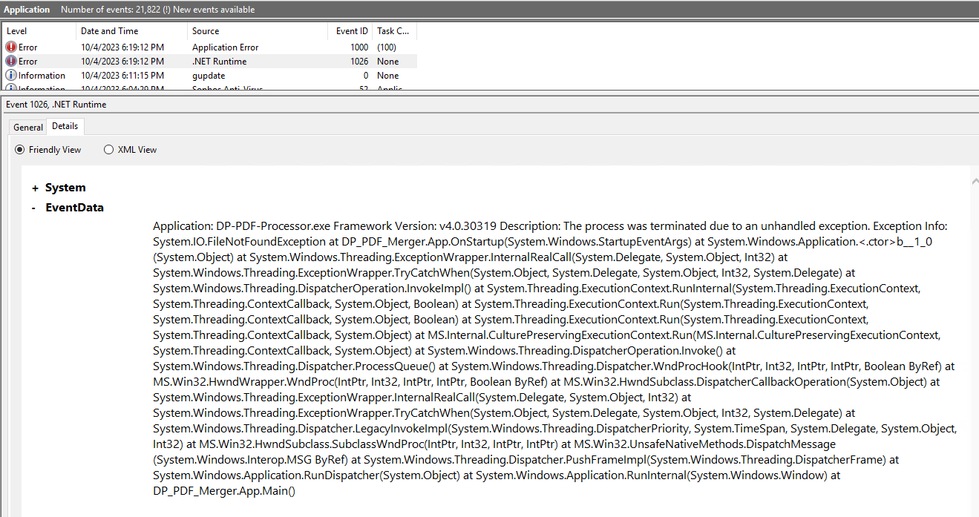Screen dimensions: 979x517
Task: Click the 'Error' level text in the Application Error row
Action: pyautogui.click(x=27, y=47)
